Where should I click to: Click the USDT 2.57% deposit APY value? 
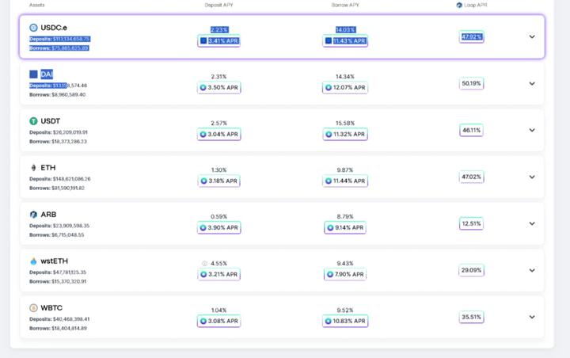click(x=218, y=124)
